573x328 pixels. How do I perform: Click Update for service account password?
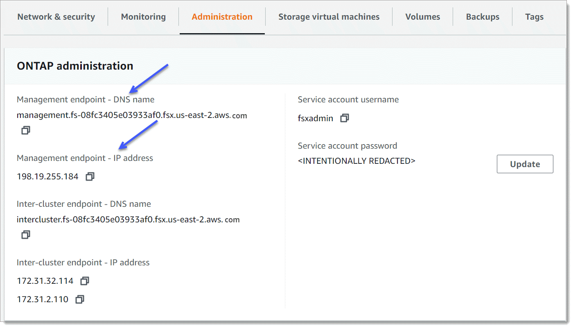(525, 164)
